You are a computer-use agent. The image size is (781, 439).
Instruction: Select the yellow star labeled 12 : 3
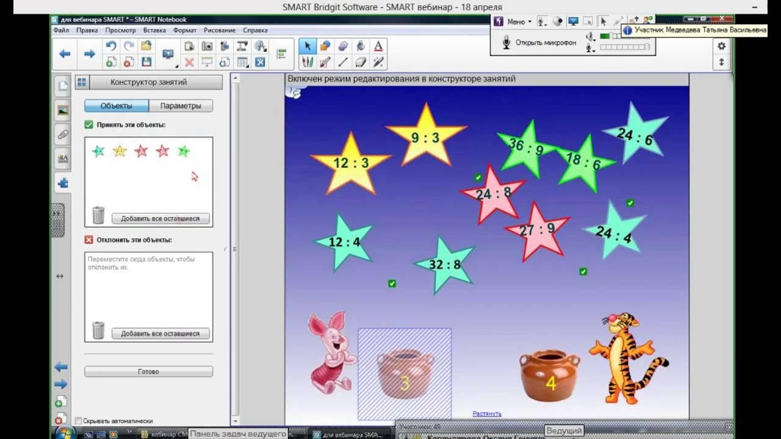[350, 163]
